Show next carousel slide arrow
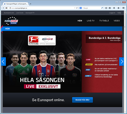127x114 pixels. point(122,61)
